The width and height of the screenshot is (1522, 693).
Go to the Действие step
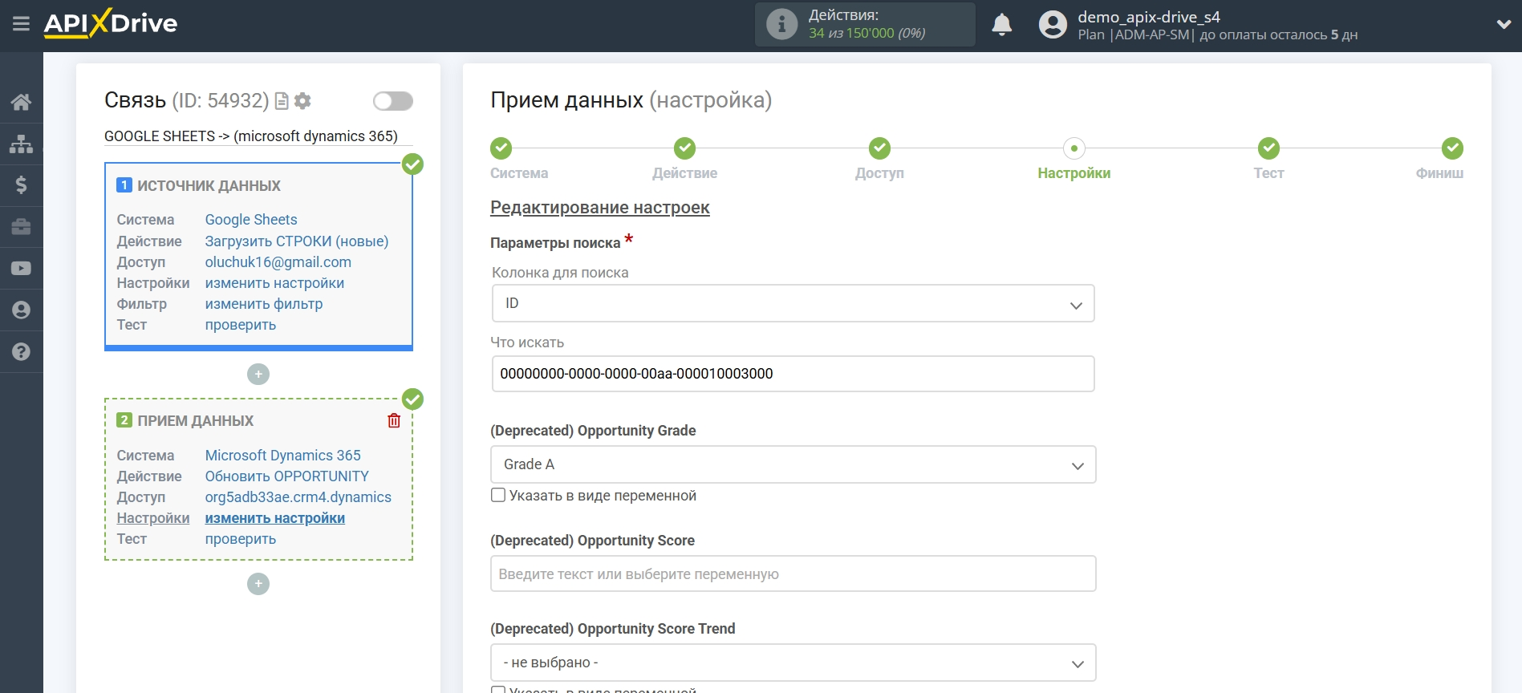684,149
